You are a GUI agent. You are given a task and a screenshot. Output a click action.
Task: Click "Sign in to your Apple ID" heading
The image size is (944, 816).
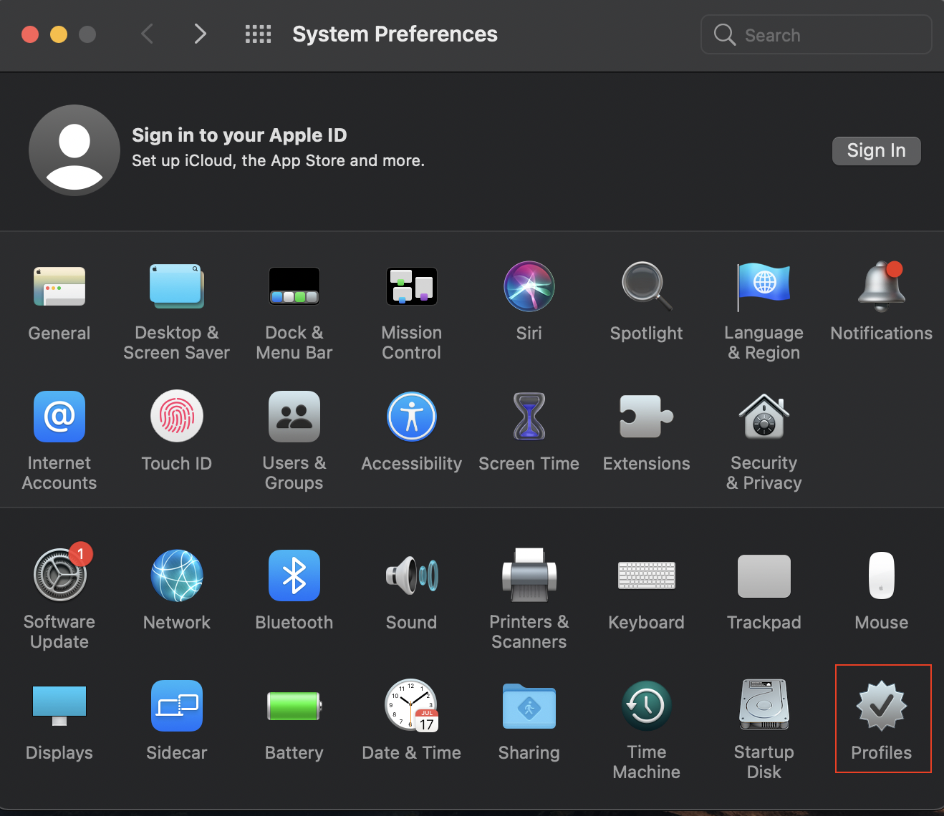(x=239, y=135)
